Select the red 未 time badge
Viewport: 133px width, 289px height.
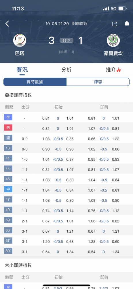(x=8, y=127)
